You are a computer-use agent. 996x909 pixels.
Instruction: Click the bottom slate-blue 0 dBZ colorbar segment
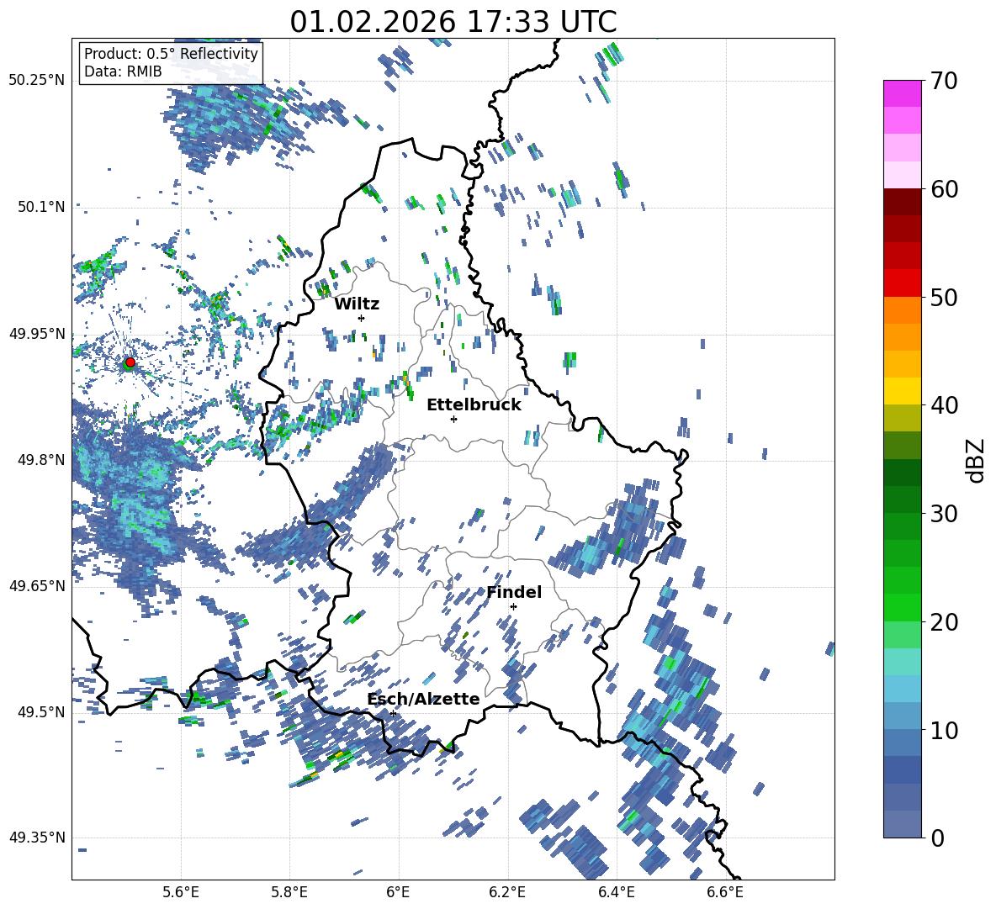(x=902, y=824)
